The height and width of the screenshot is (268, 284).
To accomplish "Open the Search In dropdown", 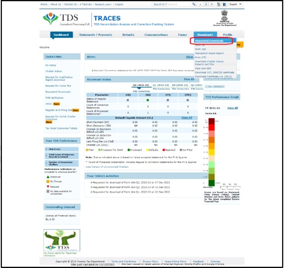I will [160, 4].
